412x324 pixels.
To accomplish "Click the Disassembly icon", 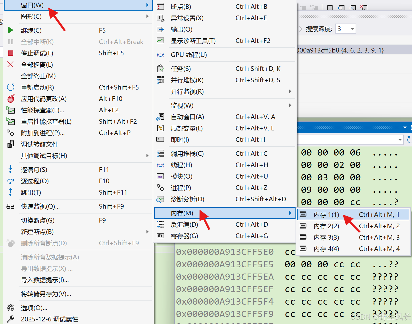I will [x=160, y=224].
